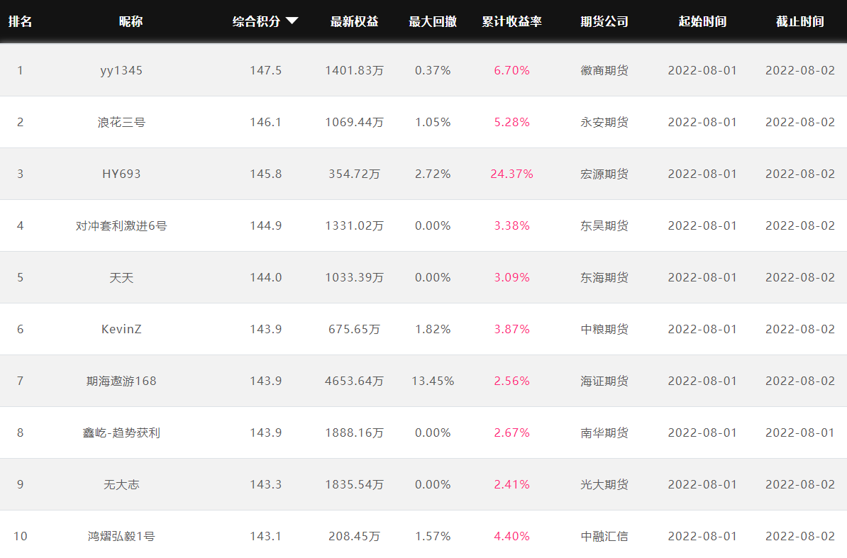Click the 期货公司 column header
Image resolution: width=847 pixels, height=558 pixels.
click(x=604, y=21)
